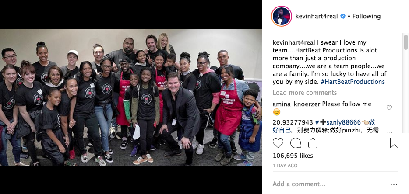Click the comments panel scrollbar

tap(405, 42)
